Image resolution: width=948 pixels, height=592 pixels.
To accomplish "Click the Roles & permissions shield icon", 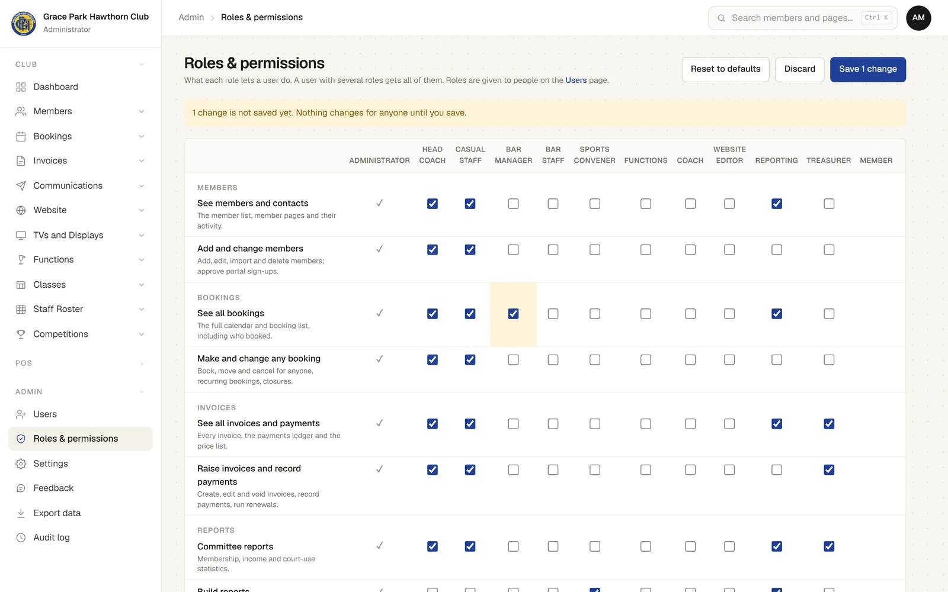I will point(21,439).
